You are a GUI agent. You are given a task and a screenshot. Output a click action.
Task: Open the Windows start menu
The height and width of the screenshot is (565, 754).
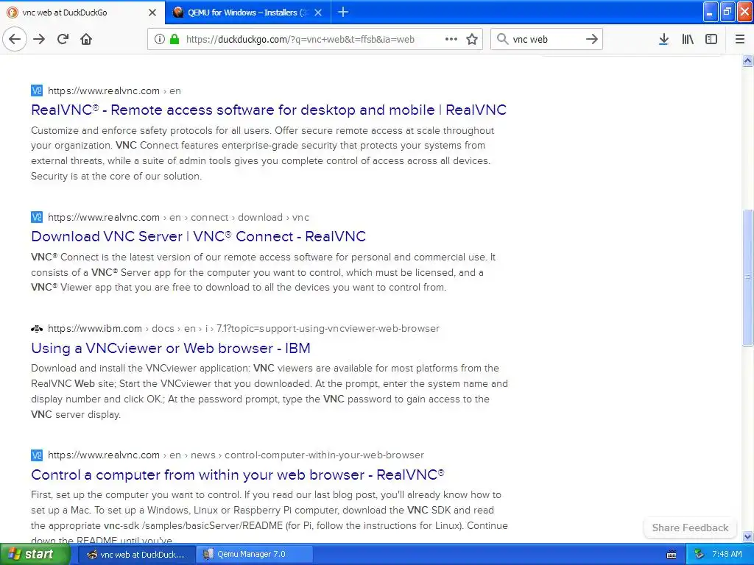pyautogui.click(x=35, y=555)
